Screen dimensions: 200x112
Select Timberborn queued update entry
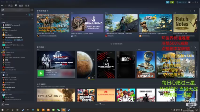(14, 40)
